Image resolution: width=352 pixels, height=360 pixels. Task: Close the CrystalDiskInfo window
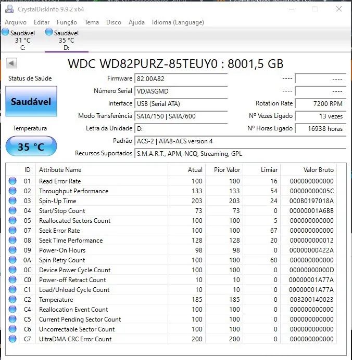tap(339, 9)
